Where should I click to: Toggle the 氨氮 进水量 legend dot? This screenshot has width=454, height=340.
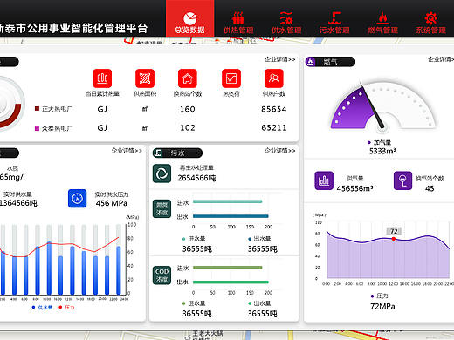point(183,239)
